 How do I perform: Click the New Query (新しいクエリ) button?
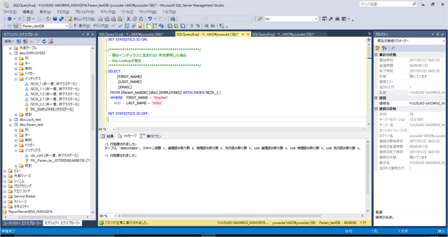(81, 18)
